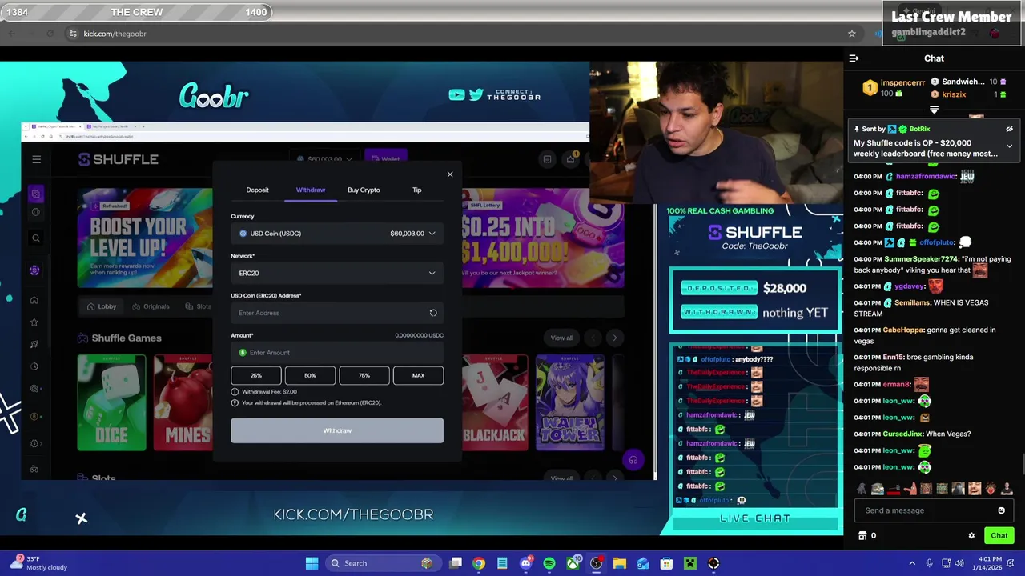The height and width of the screenshot is (576, 1025).
Task: Open the Originals tab on Shuffle
Action: [x=150, y=306]
